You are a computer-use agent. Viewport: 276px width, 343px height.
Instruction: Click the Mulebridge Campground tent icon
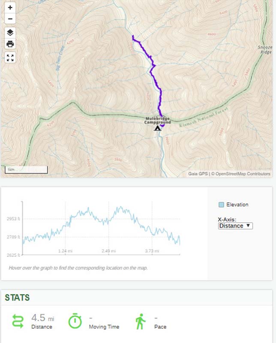[x=157, y=128]
